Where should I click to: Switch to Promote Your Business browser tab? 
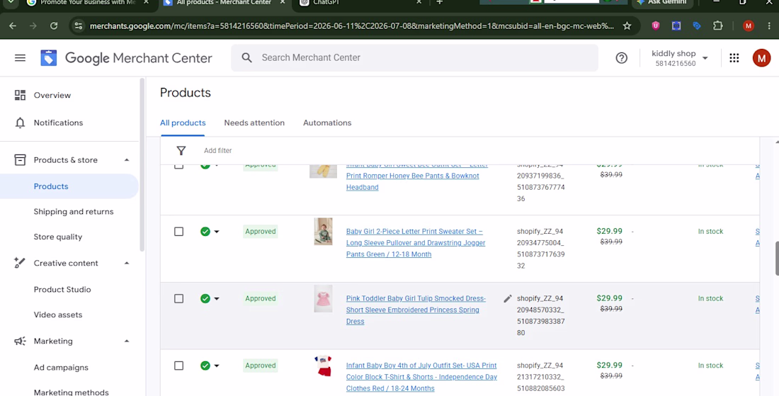click(x=87, y=3)
